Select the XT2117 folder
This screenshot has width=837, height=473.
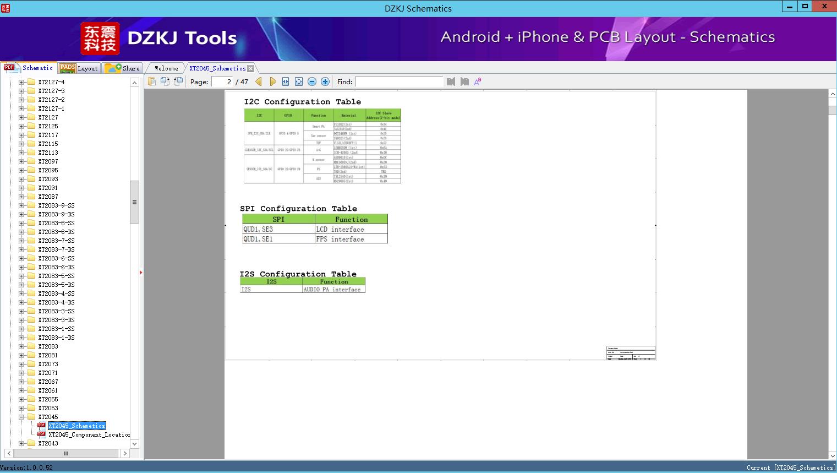tap(48, 135)
